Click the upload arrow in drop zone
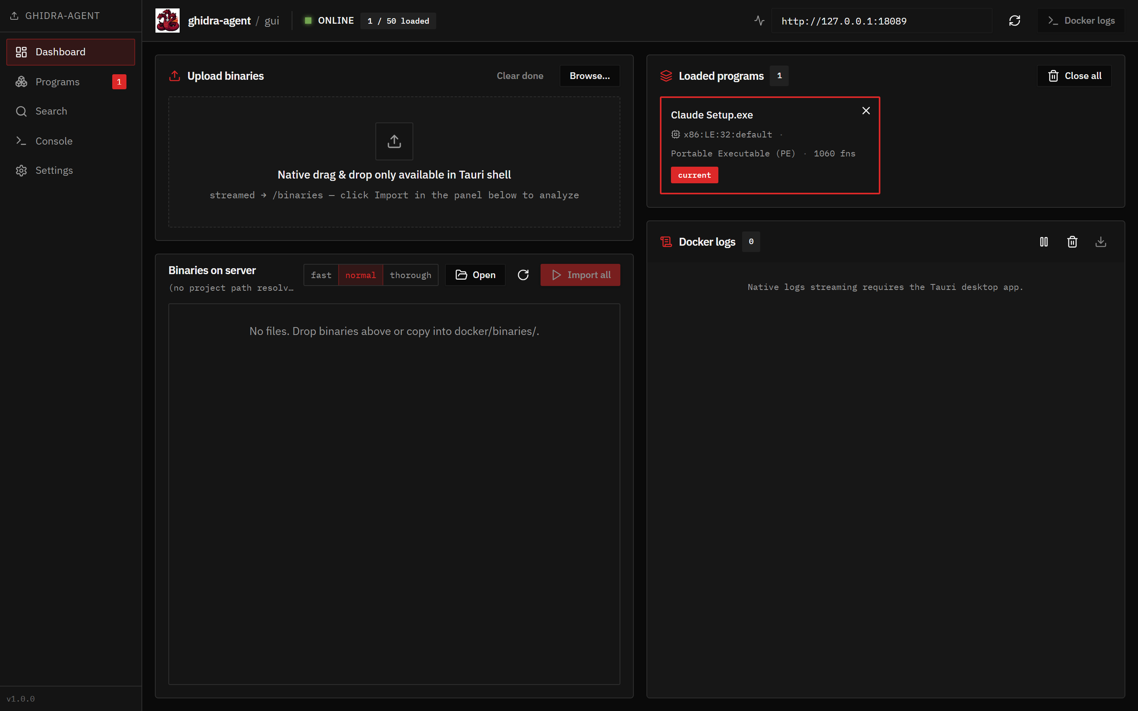 point(394,141)
